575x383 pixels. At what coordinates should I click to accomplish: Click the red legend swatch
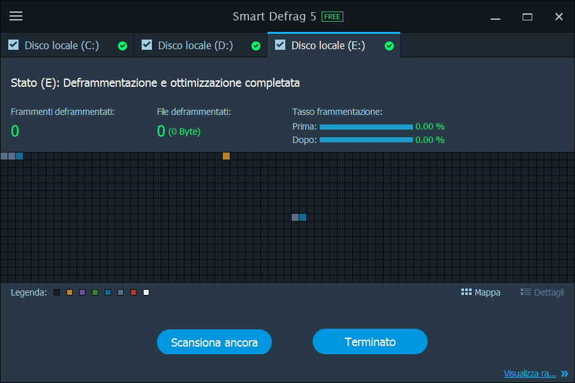click(x=133, y=292)
